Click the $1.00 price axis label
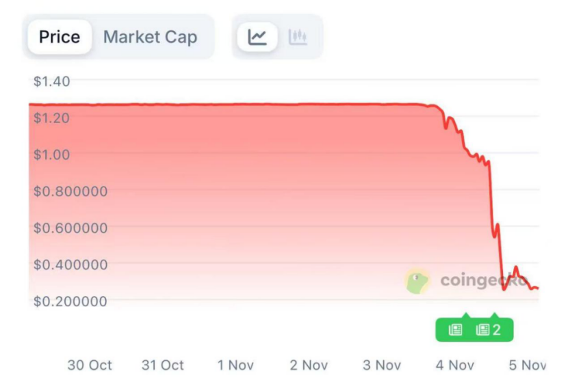This screenshot has width=568, height=378. (x=52, y=154)
